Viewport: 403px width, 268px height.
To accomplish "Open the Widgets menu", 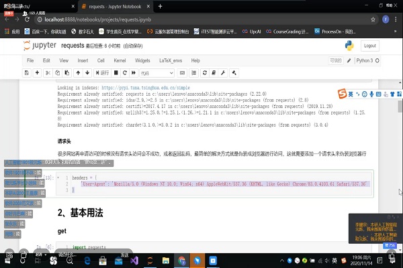I will point(143,60).
